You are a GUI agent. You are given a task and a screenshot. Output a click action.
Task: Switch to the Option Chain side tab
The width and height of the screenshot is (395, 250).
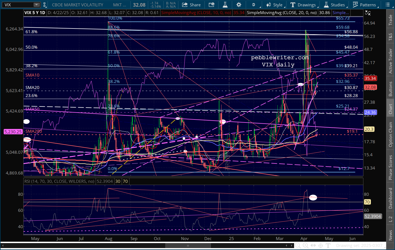point(391,135)
